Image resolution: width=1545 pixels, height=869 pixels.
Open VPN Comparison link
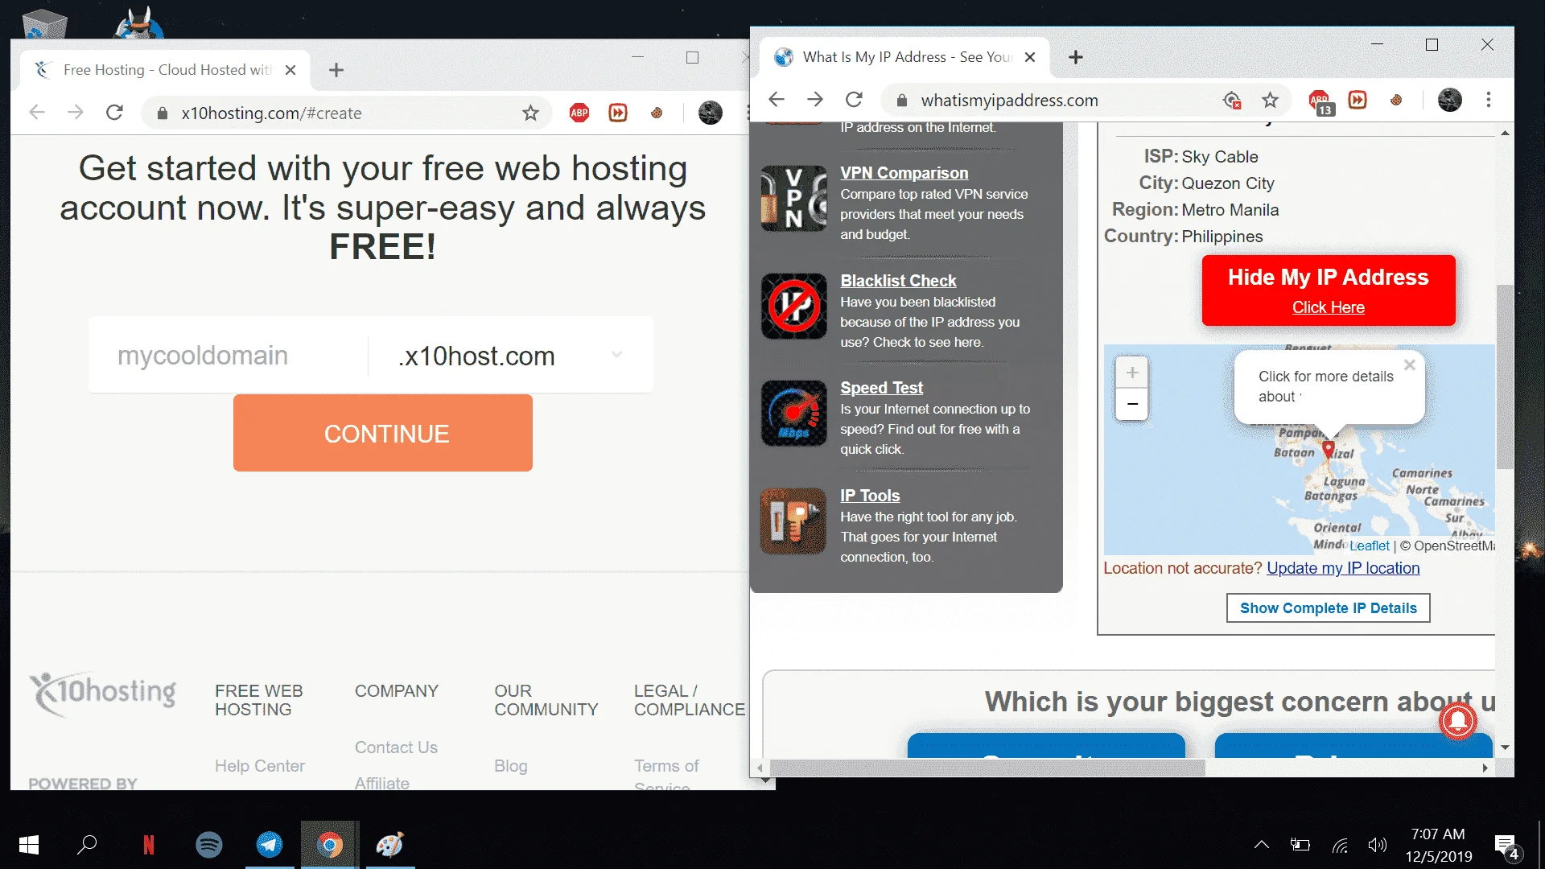904,172
